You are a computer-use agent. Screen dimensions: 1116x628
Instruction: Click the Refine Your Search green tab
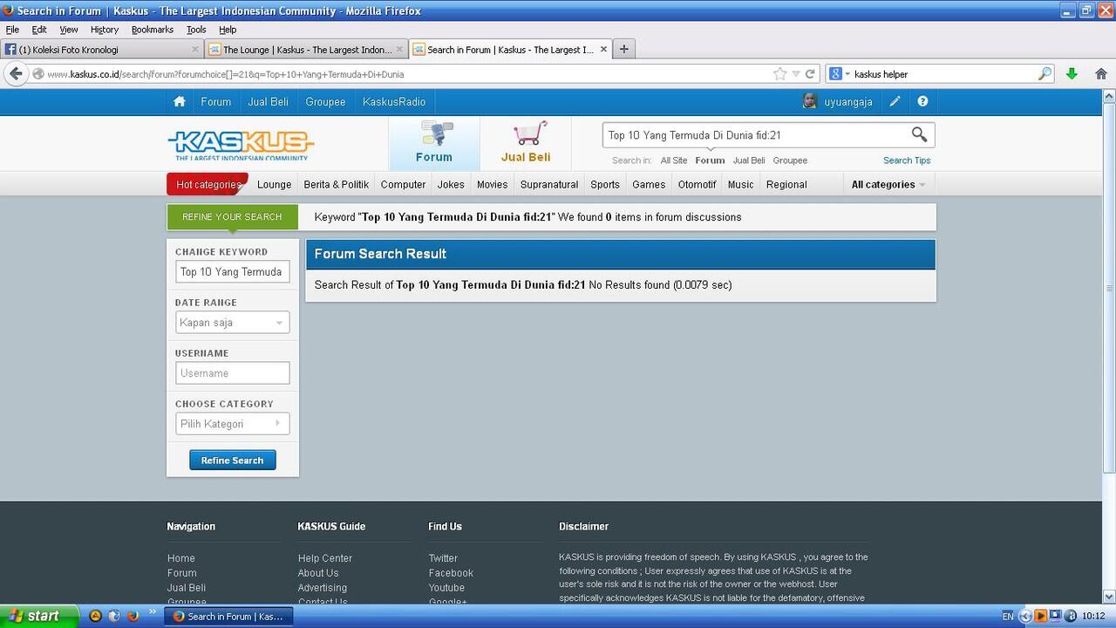coord(232,216)
